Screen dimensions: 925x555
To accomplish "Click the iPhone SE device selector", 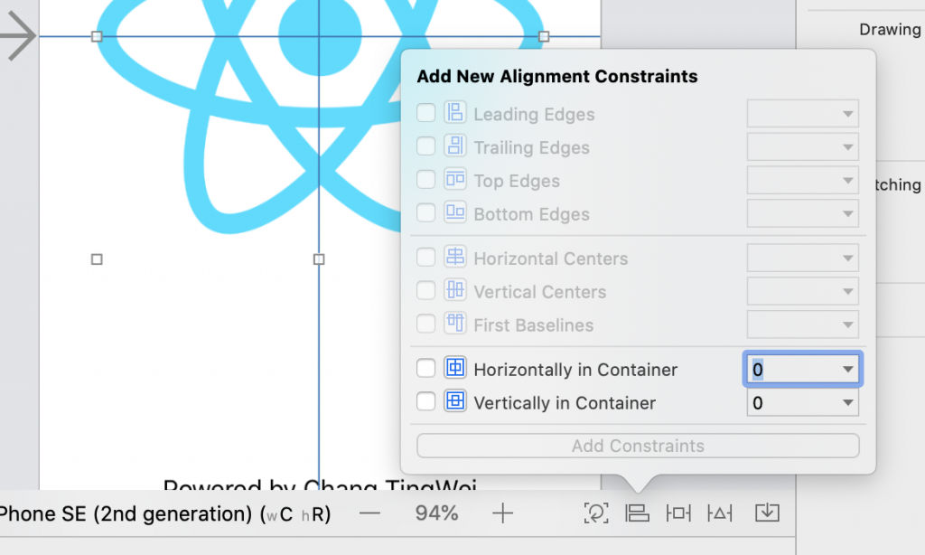I will [x=165, y=513].
